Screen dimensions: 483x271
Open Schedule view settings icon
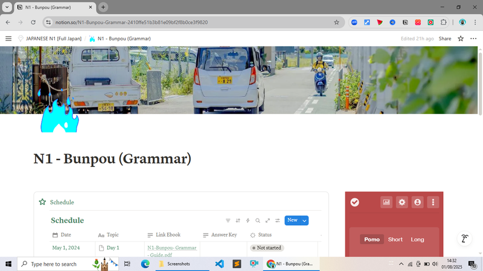[278, 220]
